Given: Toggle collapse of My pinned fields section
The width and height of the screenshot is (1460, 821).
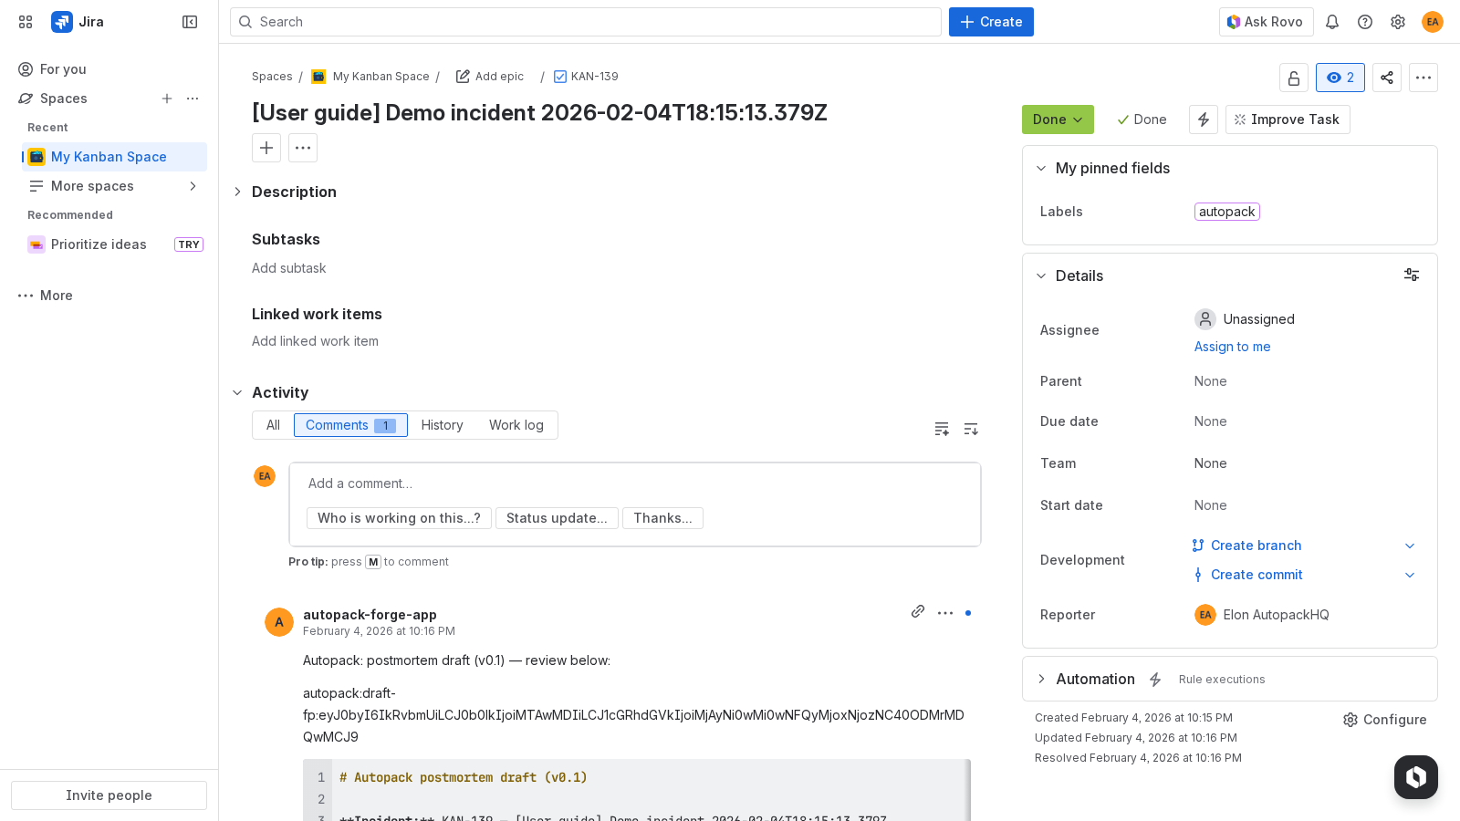Looking at the screenshot, I should coord(1041,168).
